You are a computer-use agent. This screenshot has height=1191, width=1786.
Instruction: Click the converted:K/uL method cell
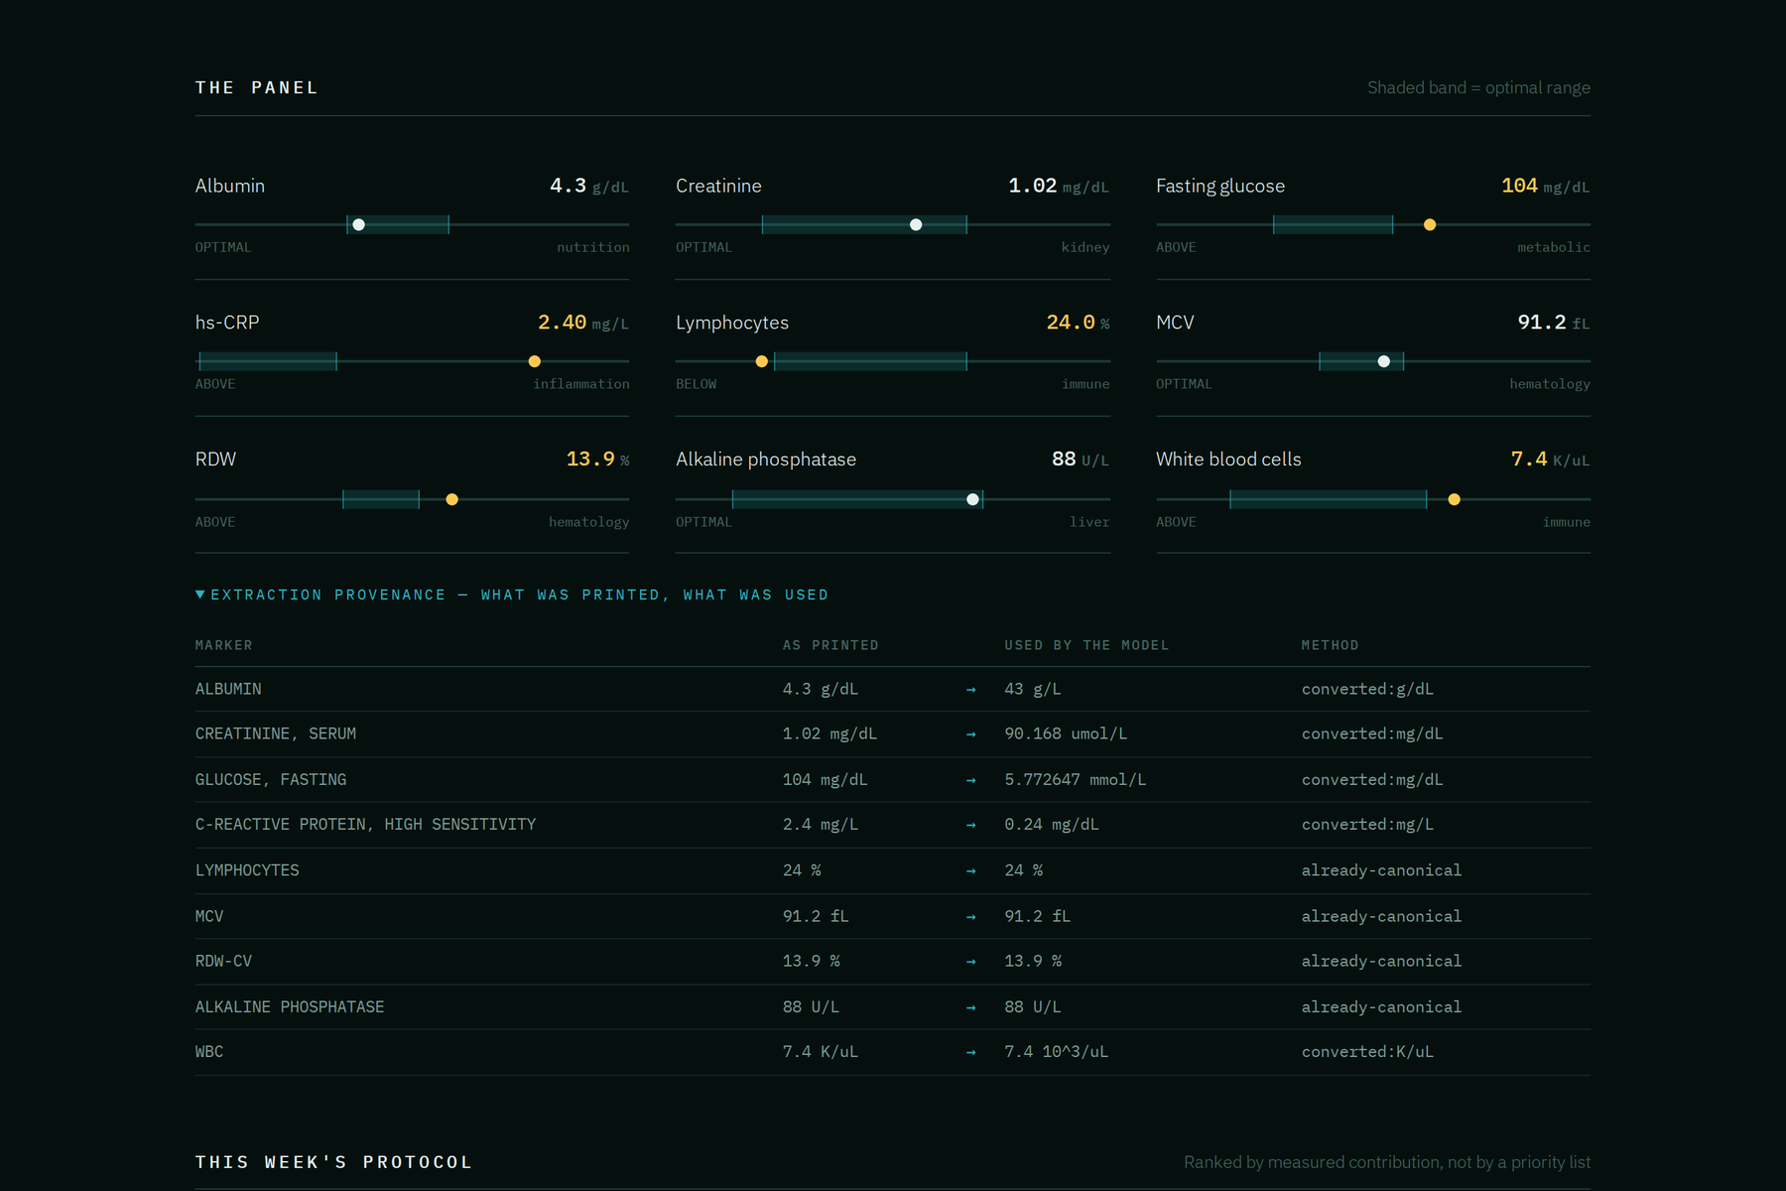(x=1367, y=1051)
